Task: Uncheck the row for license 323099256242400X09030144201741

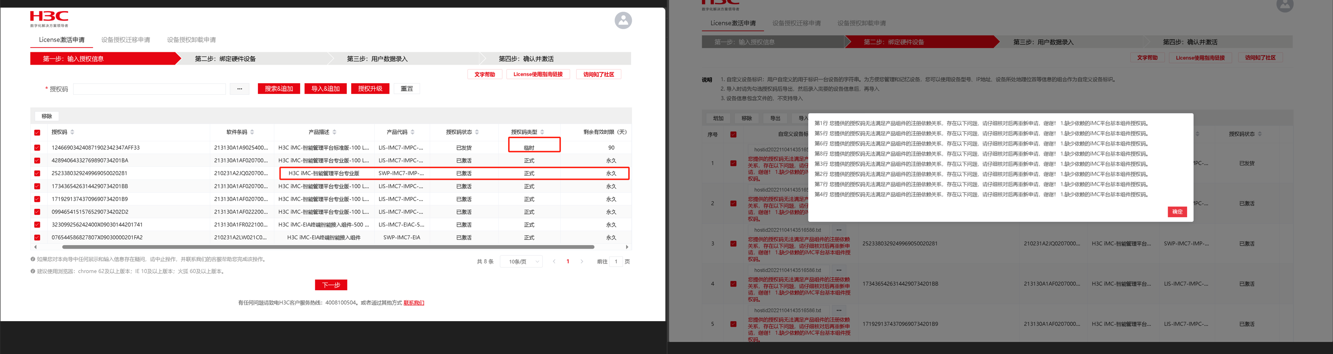Action: tap(37, 225)
